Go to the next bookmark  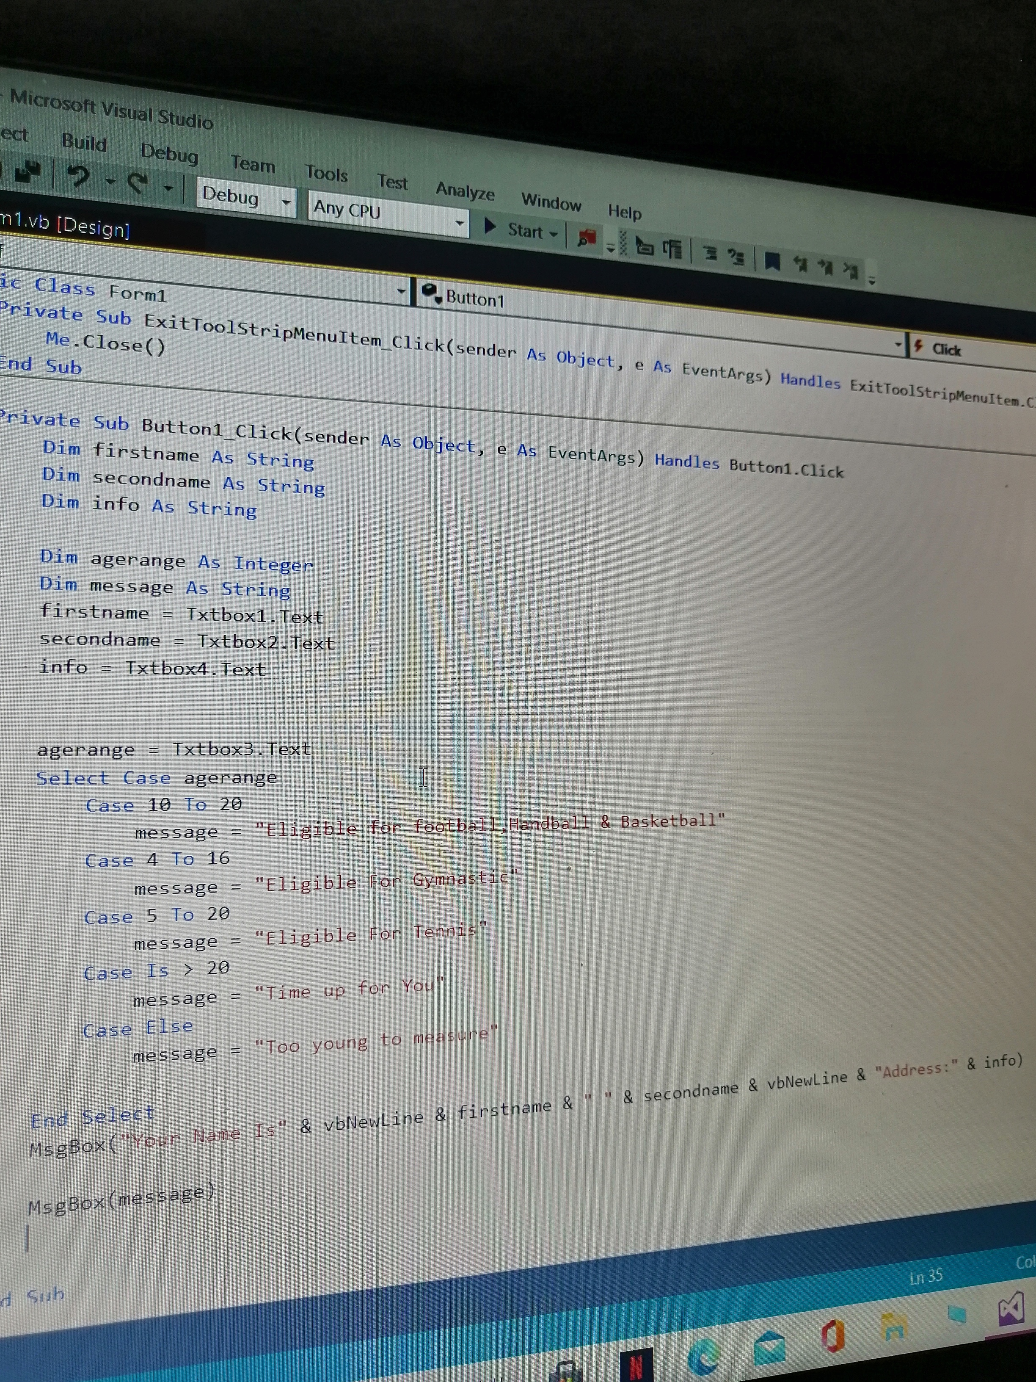click(x=826, y=268)
